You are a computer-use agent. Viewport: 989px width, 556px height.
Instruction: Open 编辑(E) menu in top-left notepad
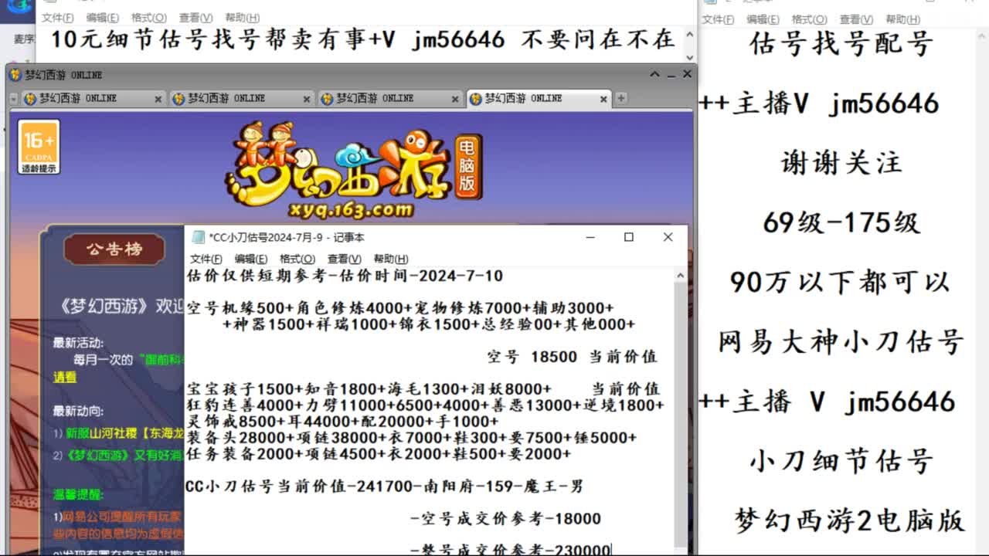[103, 17]
